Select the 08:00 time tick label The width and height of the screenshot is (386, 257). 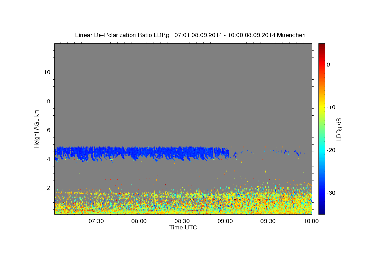(x=139, y=221)
